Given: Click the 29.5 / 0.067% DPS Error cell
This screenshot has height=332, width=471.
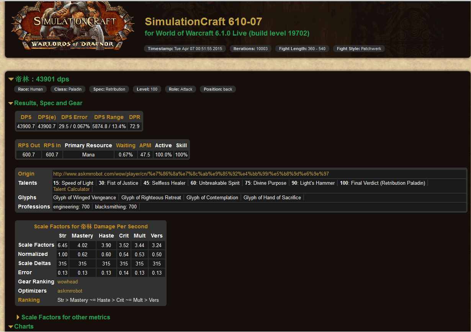Looking at the screenshot, I should tap(74, 126).
